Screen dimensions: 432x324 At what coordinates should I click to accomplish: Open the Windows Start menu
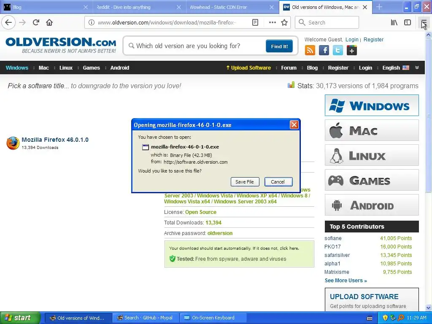pyautogui.click(x=19, y=318)
